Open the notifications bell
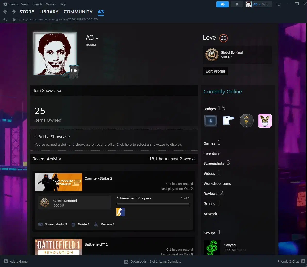The width and height of the screenshot is (307, 267). [x=237, y=4]
